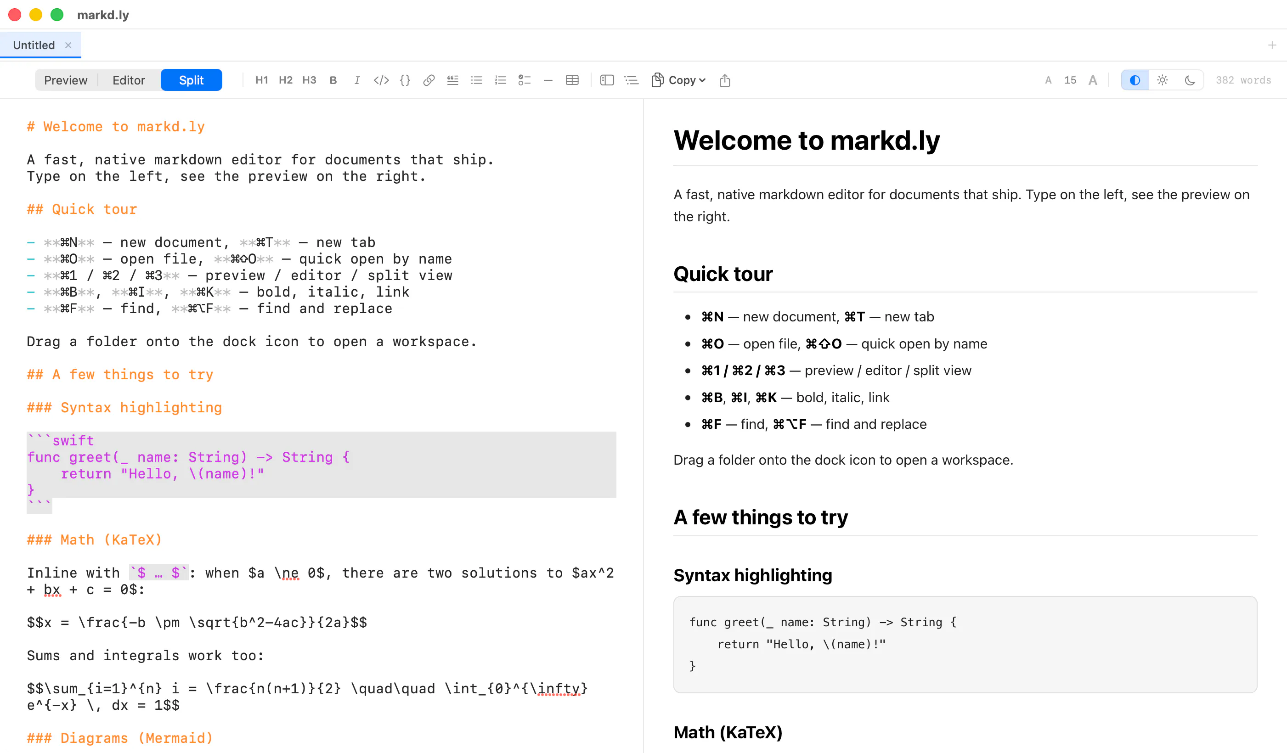Apply the H3 heading format
The image size is (1287, 753).
tap(309, 80)
